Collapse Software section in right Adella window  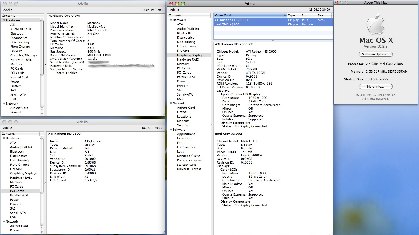[171, 130]
